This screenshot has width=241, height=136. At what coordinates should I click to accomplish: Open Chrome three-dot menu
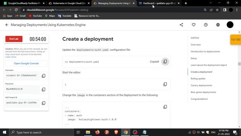237,10
